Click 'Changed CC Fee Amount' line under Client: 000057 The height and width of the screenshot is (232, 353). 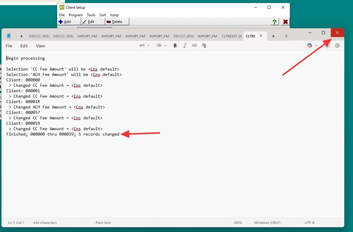point(56,118)
